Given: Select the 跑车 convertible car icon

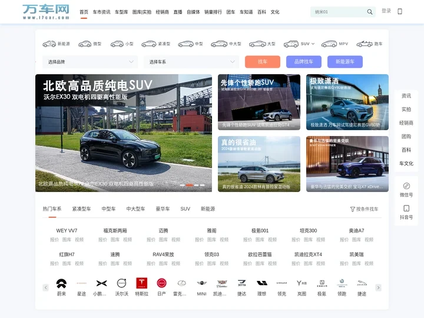Looking at the screenshot, I should pos(365,44).
